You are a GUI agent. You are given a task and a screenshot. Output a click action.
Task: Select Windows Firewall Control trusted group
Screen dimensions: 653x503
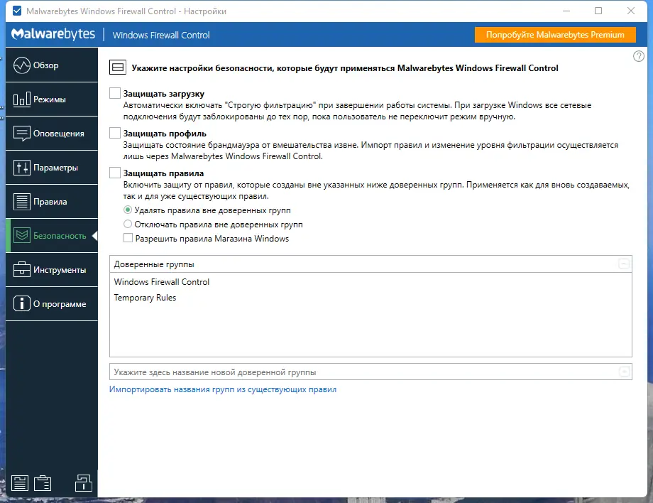(371, 282)
